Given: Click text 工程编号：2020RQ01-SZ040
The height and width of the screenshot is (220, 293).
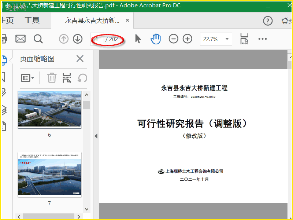Looking at the screenshot, I should [194, 97].
